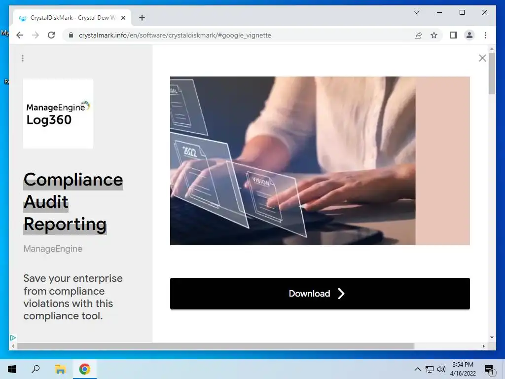The height and width of the screenshot is (379, 505).
Task: Click the Chrome taskbar icon
Action: coord(85,369)
